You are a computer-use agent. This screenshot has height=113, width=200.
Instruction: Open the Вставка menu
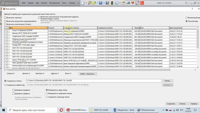[44, 3]
